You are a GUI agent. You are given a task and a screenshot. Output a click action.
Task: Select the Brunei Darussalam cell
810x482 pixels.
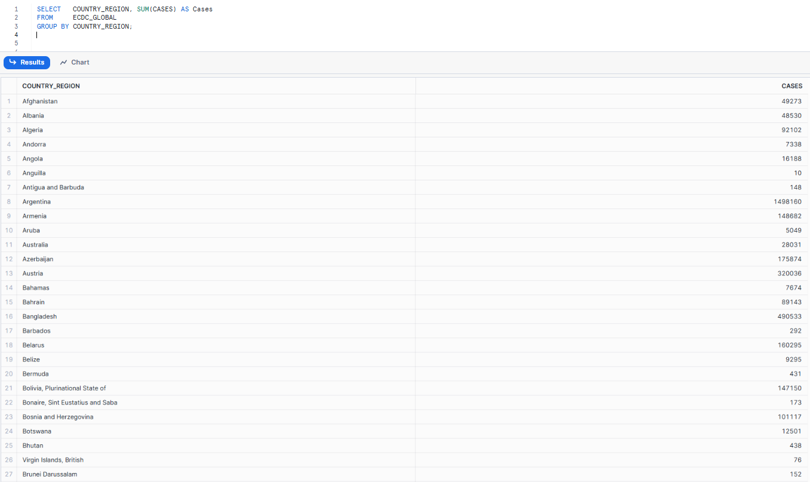pos(50,474)
